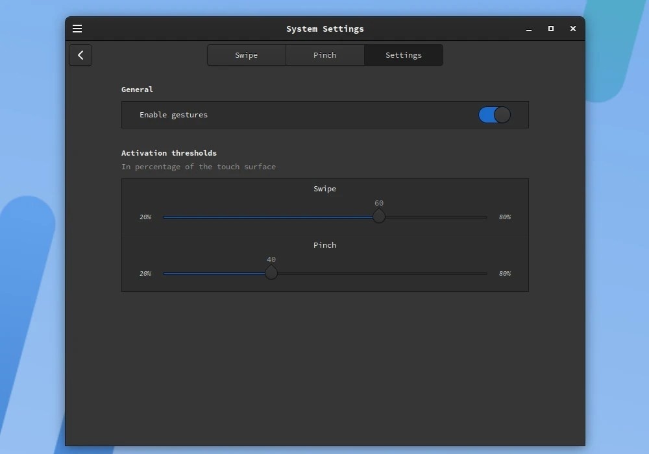Viewport: 649px width, 454px height.
Task: Click the Swipe slider handle at 60
Action: click(379, 216)
